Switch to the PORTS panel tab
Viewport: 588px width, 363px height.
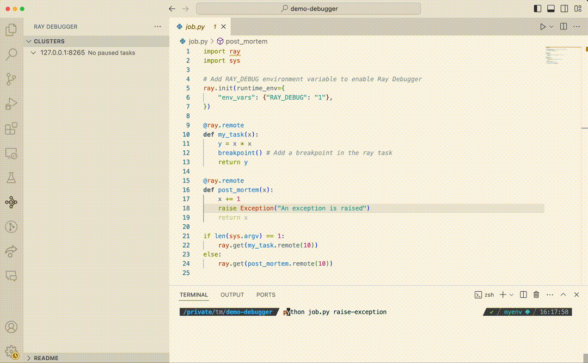coord(266,294)
